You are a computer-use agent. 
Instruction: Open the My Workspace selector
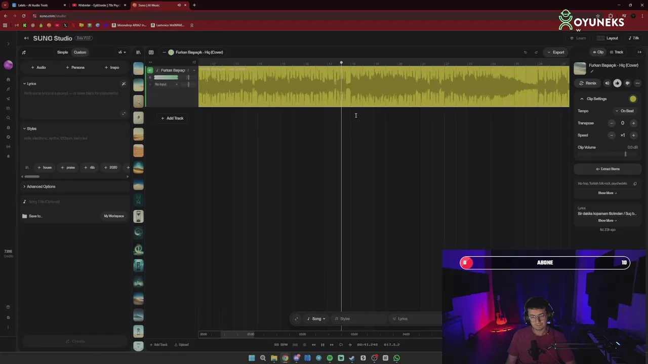114,216
